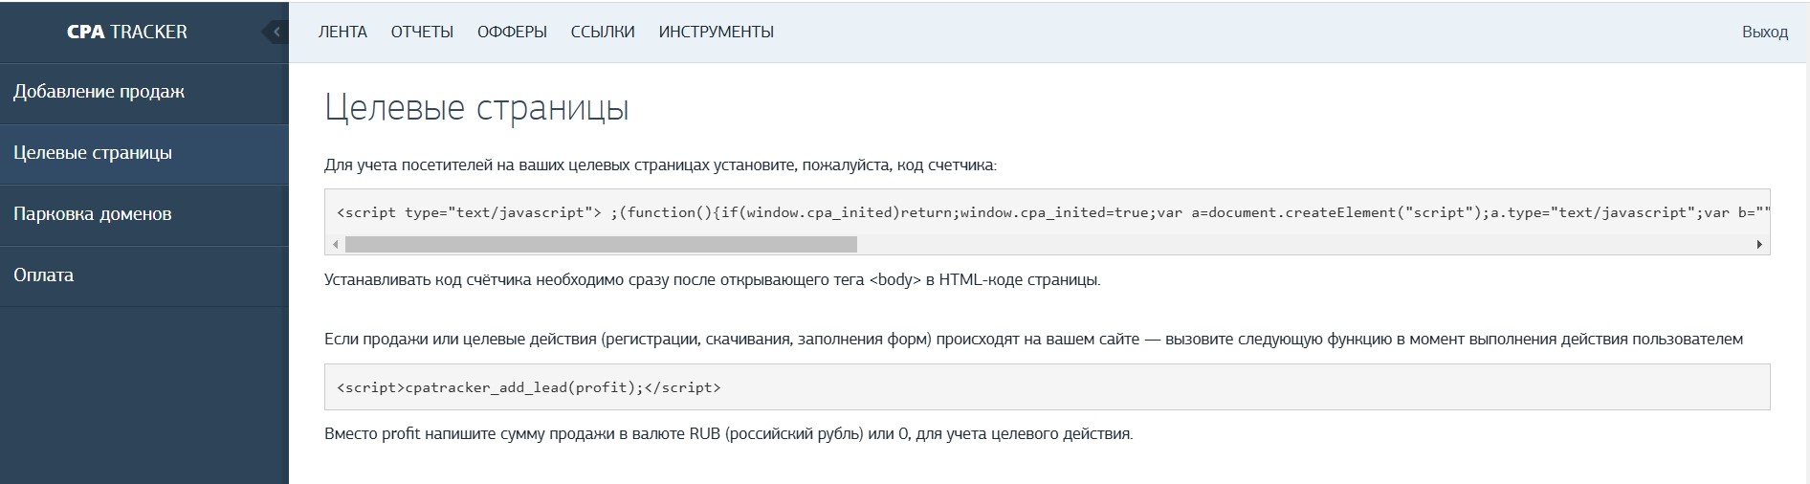Open the ССЫЛКИ menu item

pos(603,32)
